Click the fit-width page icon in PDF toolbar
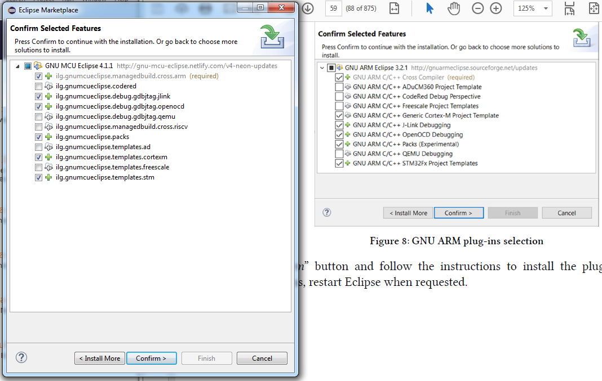Viewport: 602px width, 381px height. tap(395, 8)
